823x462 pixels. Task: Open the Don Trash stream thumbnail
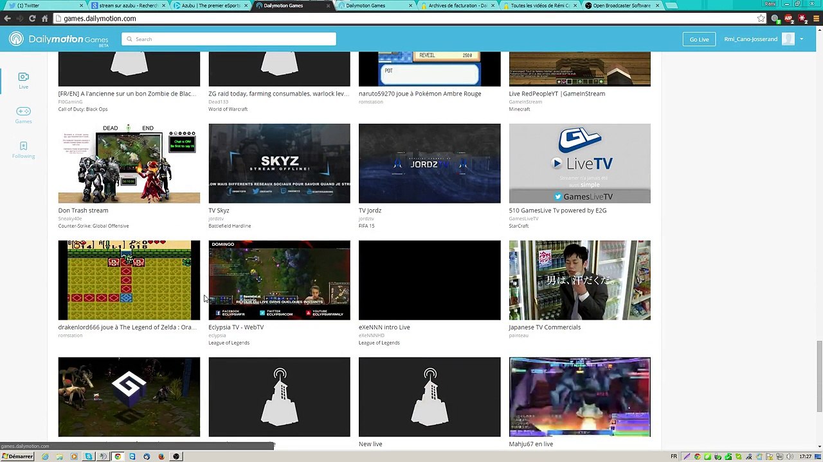pos(129,164)
